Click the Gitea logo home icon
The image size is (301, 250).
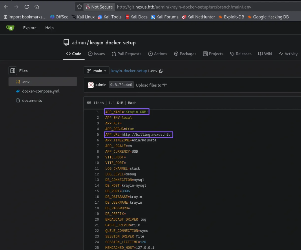click(10, 28)
